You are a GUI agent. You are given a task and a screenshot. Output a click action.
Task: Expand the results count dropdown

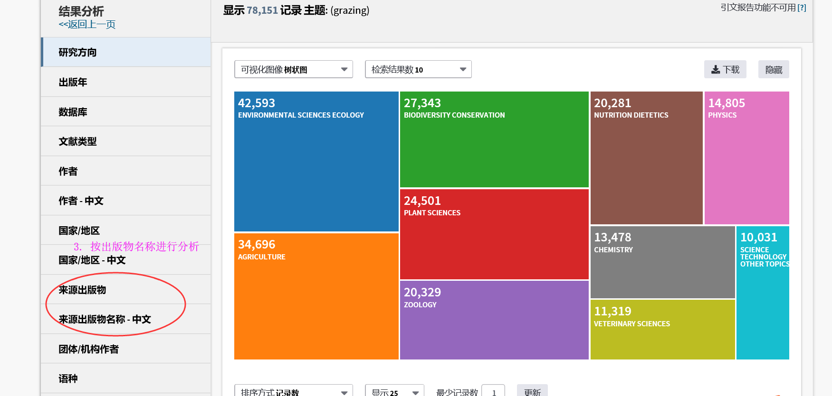pos(418,70)
